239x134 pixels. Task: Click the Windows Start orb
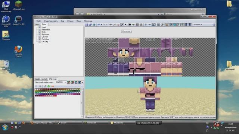pos(5,127)
